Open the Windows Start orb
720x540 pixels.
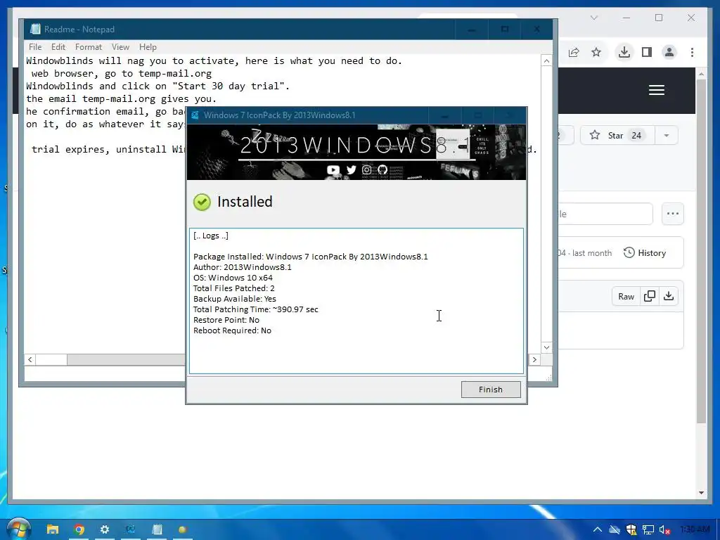[18, 529]
